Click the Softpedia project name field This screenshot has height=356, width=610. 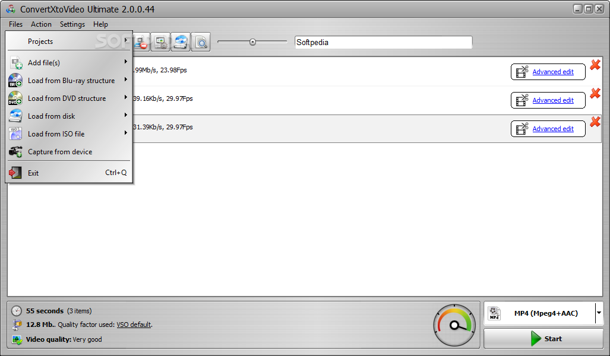[x=384, y=42]
